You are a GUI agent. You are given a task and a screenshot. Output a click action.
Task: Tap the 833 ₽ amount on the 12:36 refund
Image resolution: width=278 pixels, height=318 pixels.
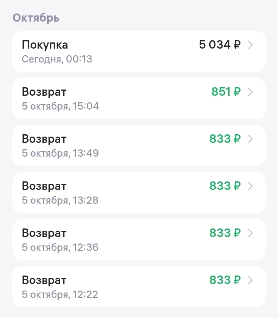pos(225,233)
